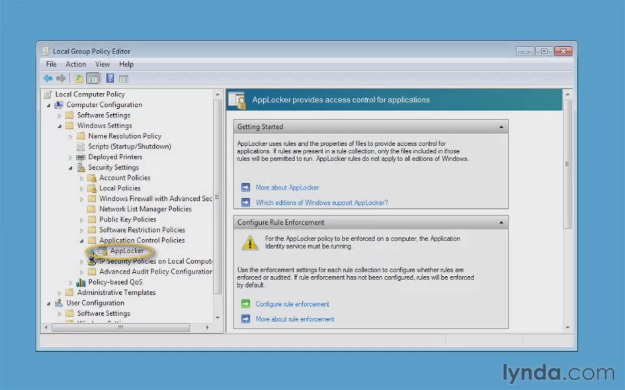Click the Computer Configuration icon

pos(59,105)
